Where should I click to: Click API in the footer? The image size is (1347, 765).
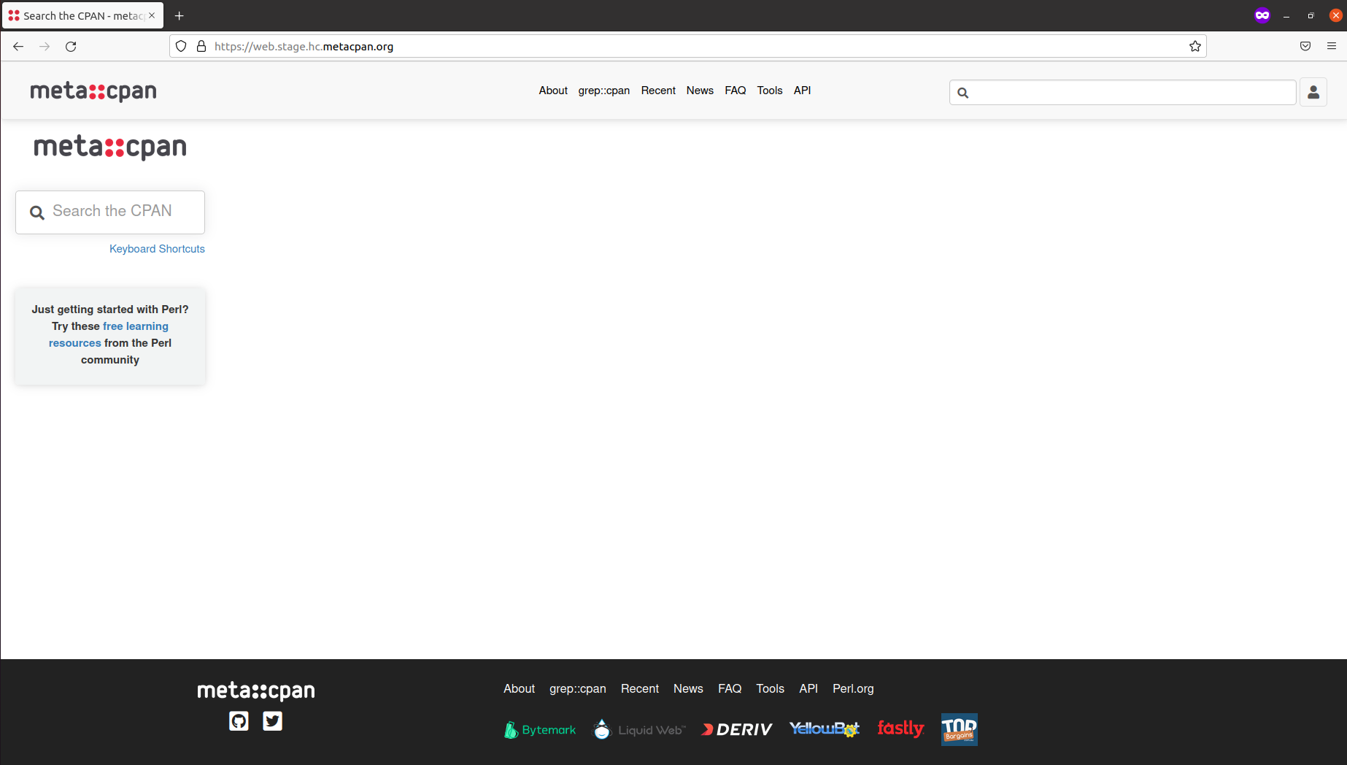point(808,688)
